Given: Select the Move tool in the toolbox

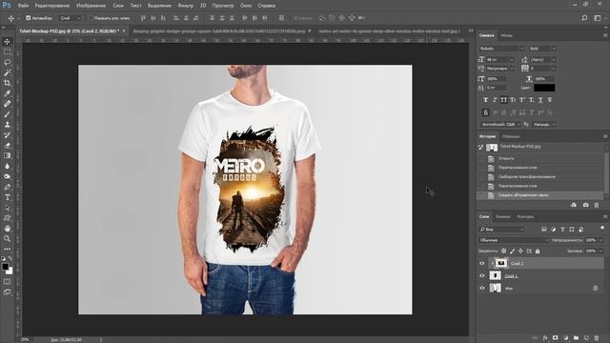Looking at the screenshot, I should point(7,42).
